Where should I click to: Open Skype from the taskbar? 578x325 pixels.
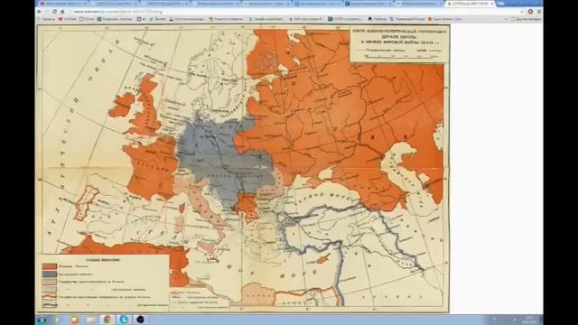pos(124,320)
